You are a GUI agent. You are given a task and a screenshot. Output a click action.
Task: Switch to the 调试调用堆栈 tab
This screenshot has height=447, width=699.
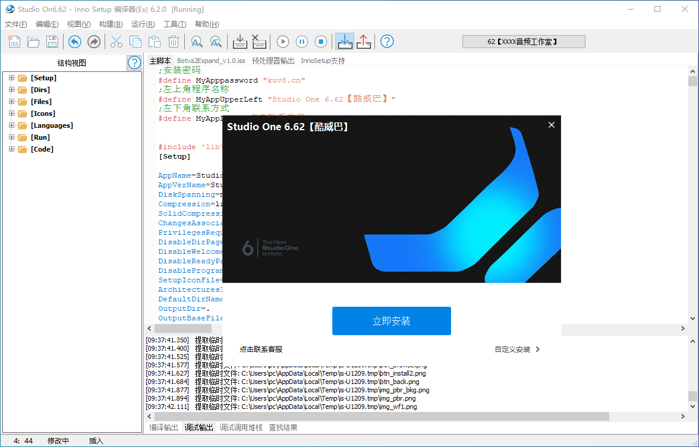pyautogui.click(x=241, y=427)
